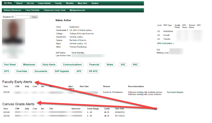The width and height of the screenshot is (212, 123).
Task: View Full Alert Details link
Action: [175, 92]
